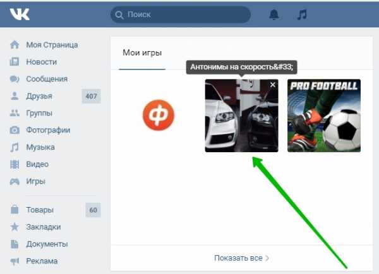Open Игры from the sidebar
Viewport: 379px width, 274px height.
[x=36, y=181]
